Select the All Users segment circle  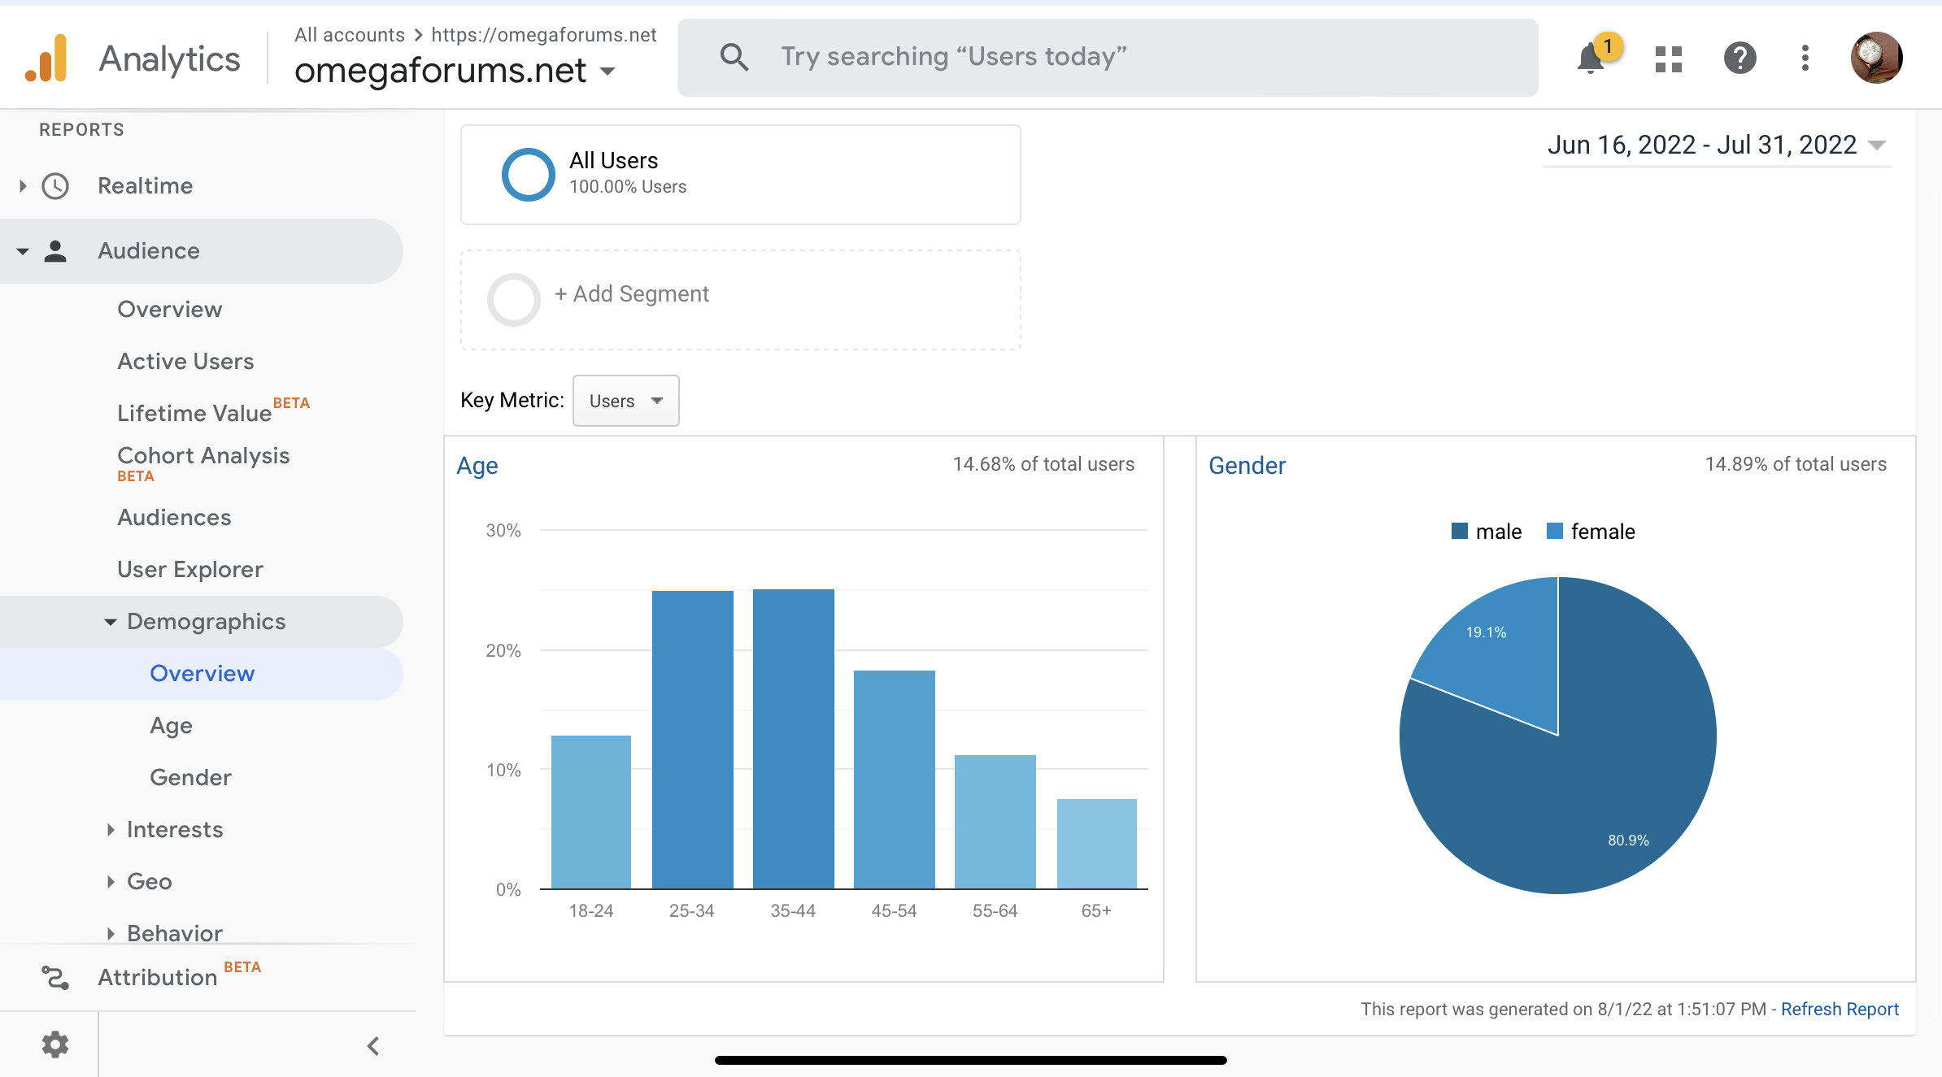click(x=528, y=174)
